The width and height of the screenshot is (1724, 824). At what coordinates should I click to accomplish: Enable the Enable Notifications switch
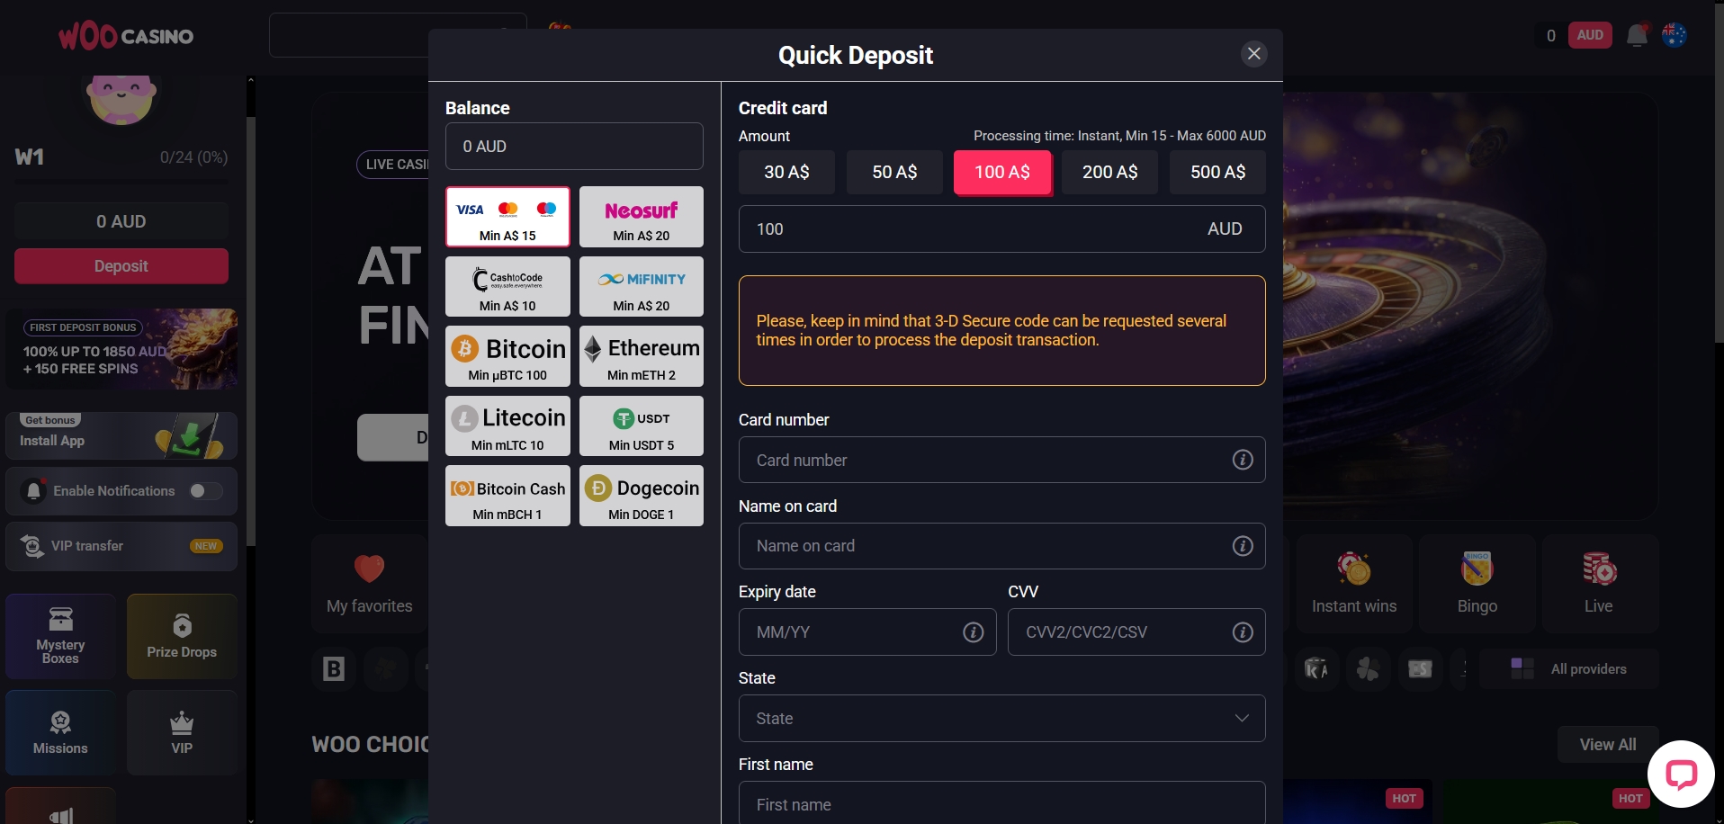[205, 491]
